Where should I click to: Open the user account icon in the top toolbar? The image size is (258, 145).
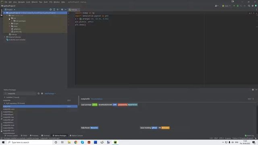(x=216, y=6)
